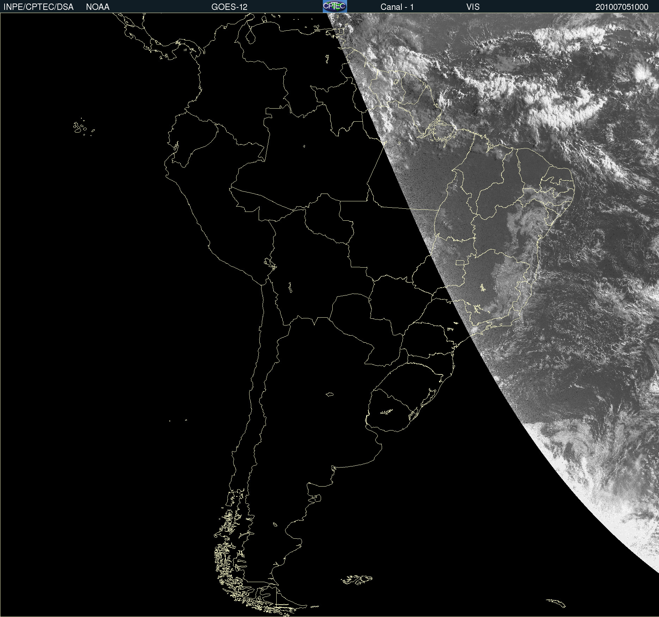The width and height of the screenshot is (659, 617).
Task: Click the VIS channel label
Action: [x=473, y=7]
